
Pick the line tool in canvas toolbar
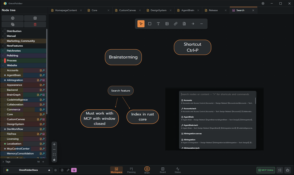(202, 24)
